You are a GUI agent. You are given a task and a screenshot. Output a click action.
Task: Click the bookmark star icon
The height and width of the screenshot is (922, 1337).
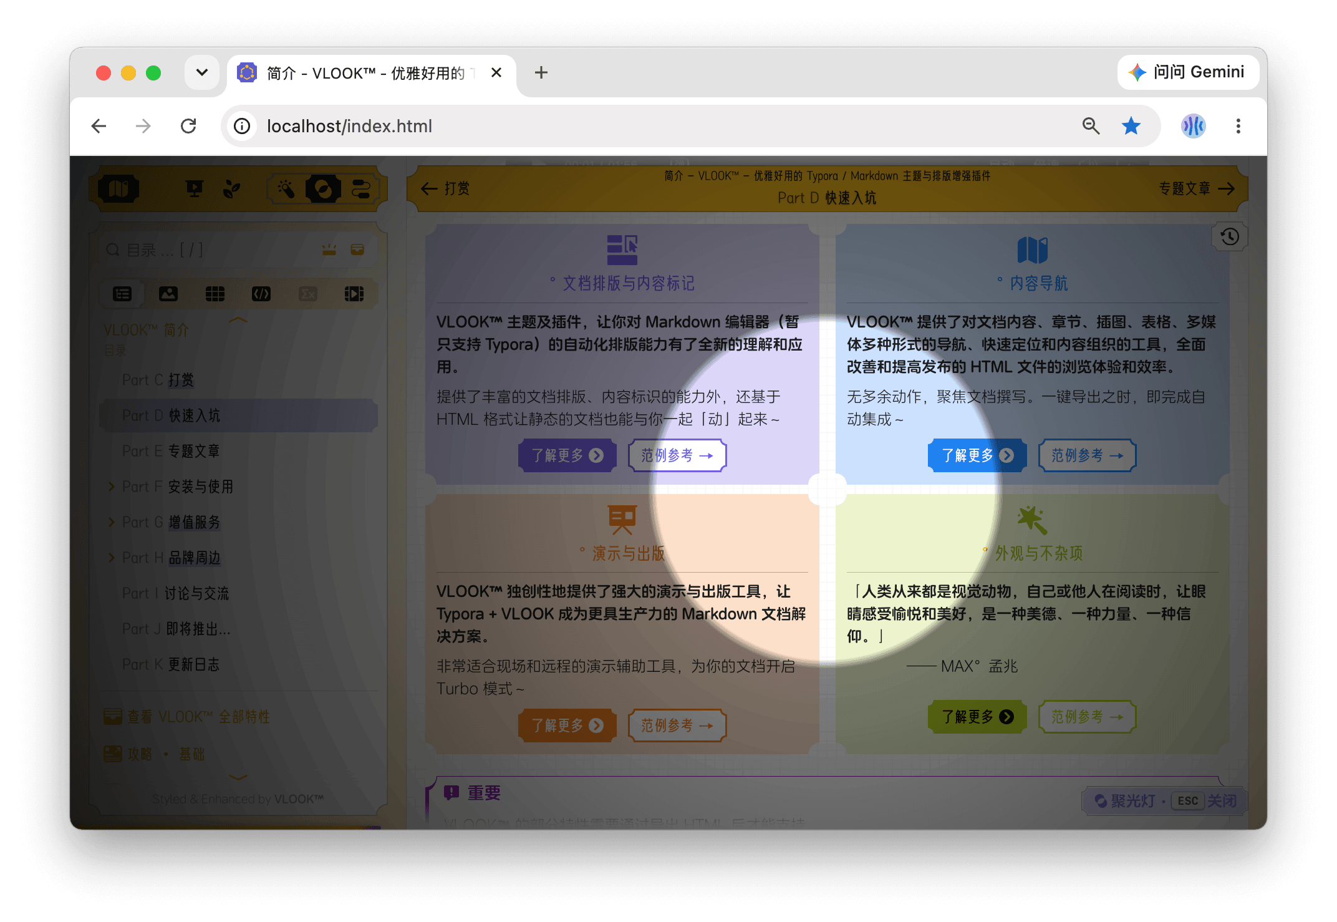tap(1131, 126)
